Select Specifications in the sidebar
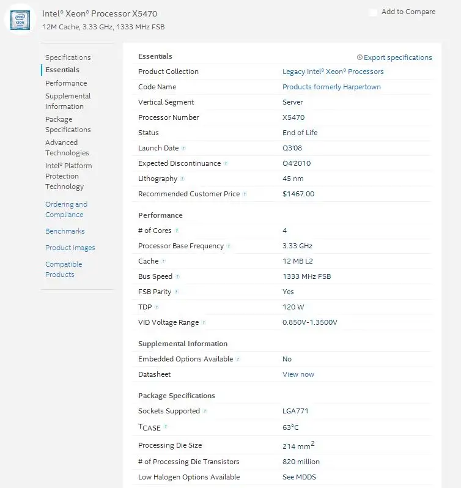 pos(68,57)
